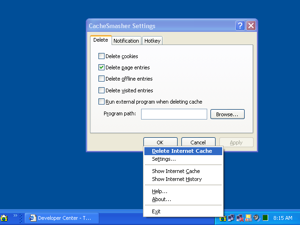The height and width of the screenshot is (225, 300).
Task: Click the OK button
Action: point(160,142)
